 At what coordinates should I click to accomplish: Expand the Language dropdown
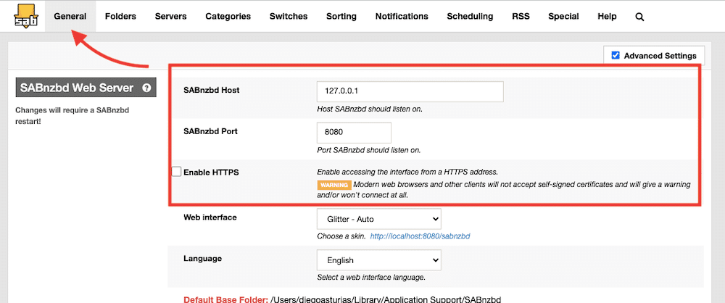378,260
